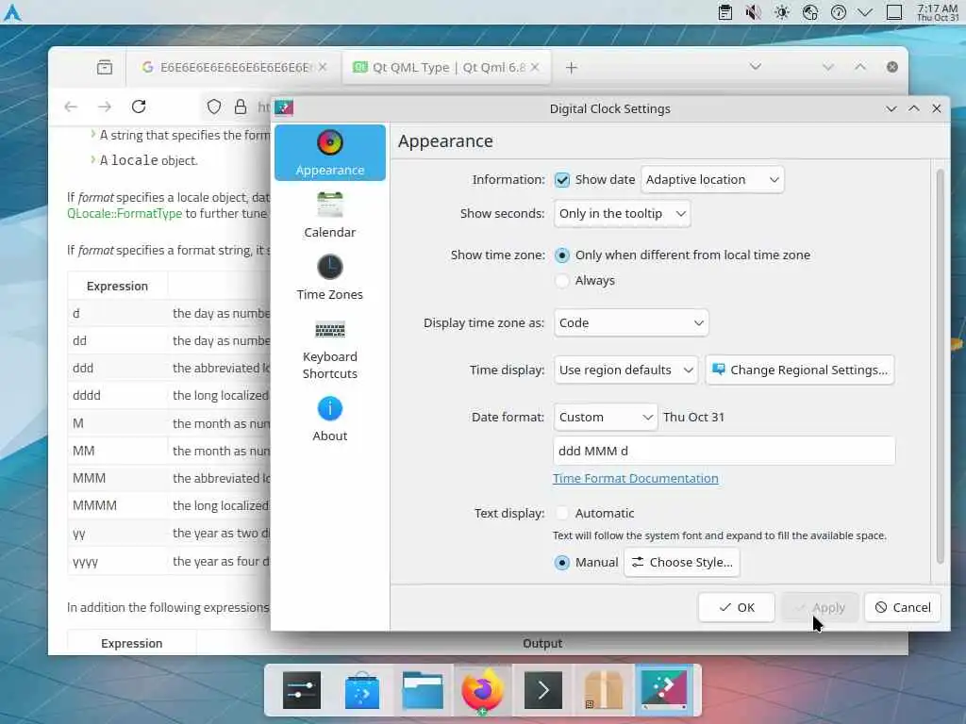Select Only when different from local time zone
Screen dimensions: 966x724
(x=683, y=255)
